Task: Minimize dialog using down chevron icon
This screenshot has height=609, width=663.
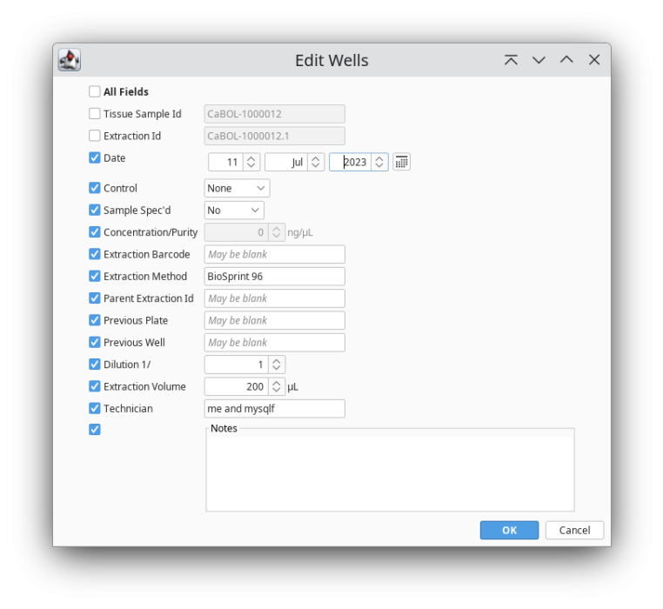Action: (539, 60)
